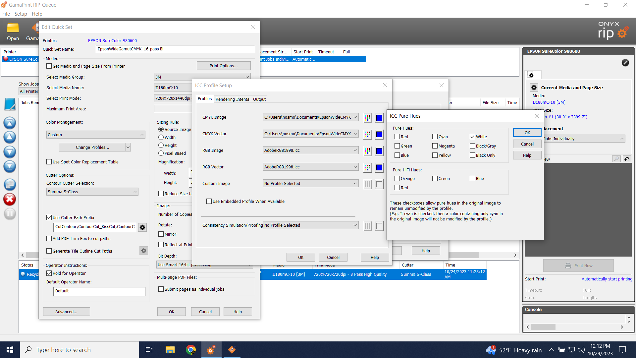Click the Windows Start button
Viewport: 636px width, 358px height.
pos(10,350)
